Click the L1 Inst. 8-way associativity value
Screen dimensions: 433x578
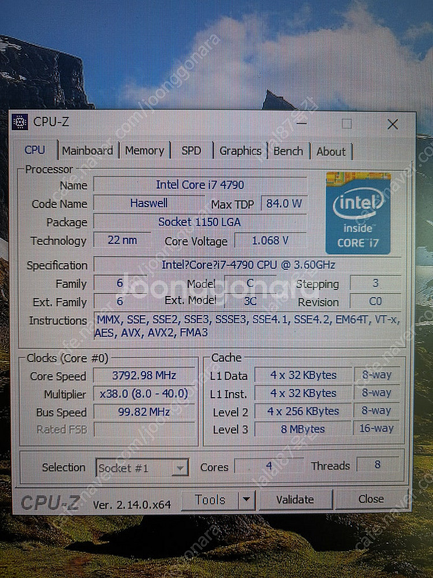376,393
